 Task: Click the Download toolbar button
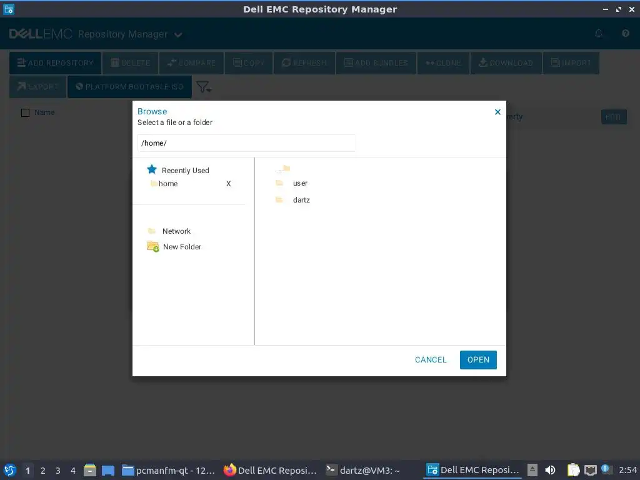coord(506,63)
